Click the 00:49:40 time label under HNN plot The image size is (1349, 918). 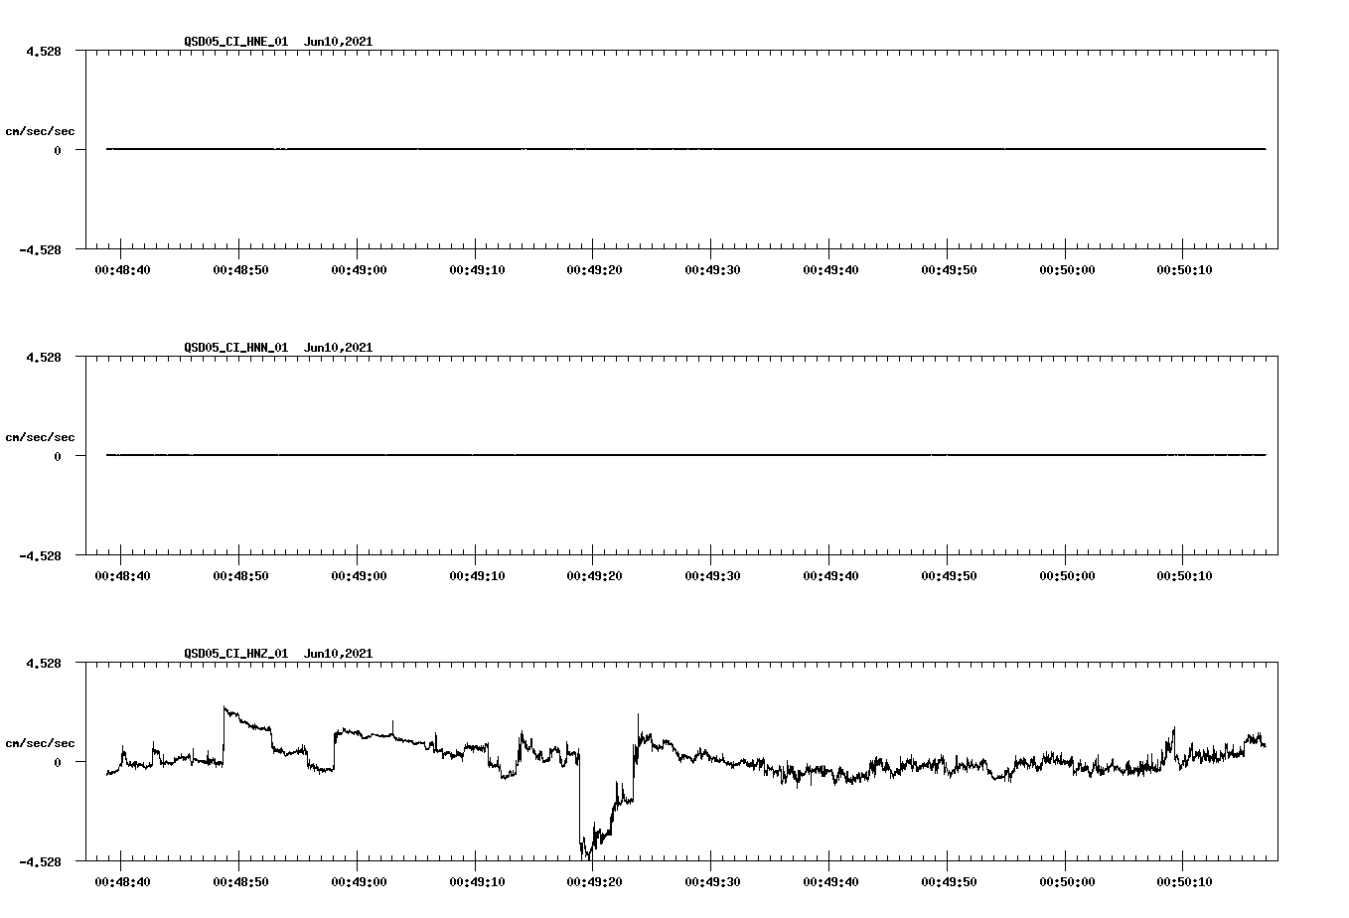830,575
